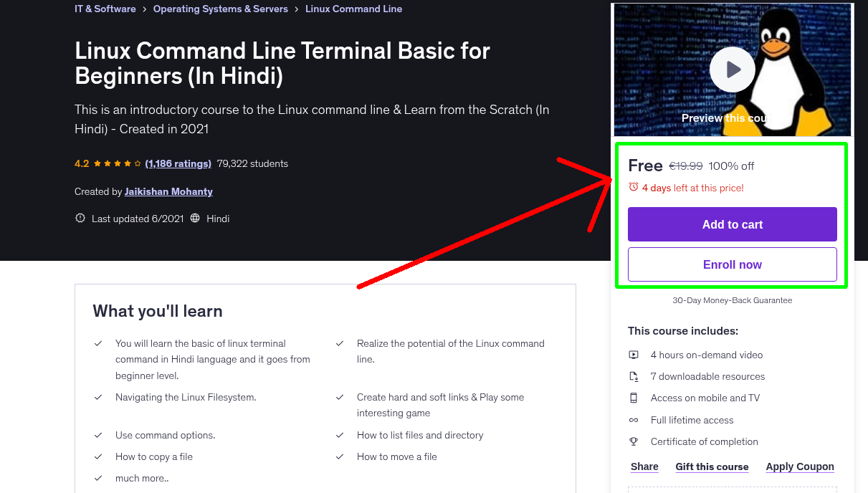Click the downloadable resources file icon
The height and width of the screenshot is (493, 868).
pos(634,376)
